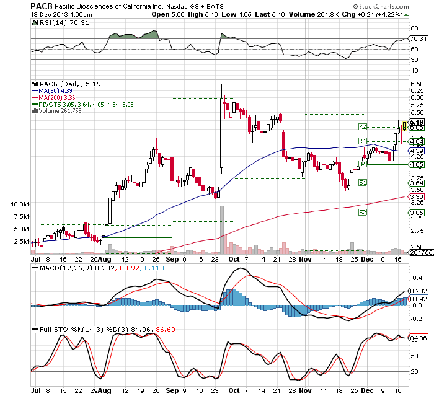Click the RSI mountain icon beside RSI(14)
The width and height of the screenshot is (434, 396).
(x=35, y=22)
